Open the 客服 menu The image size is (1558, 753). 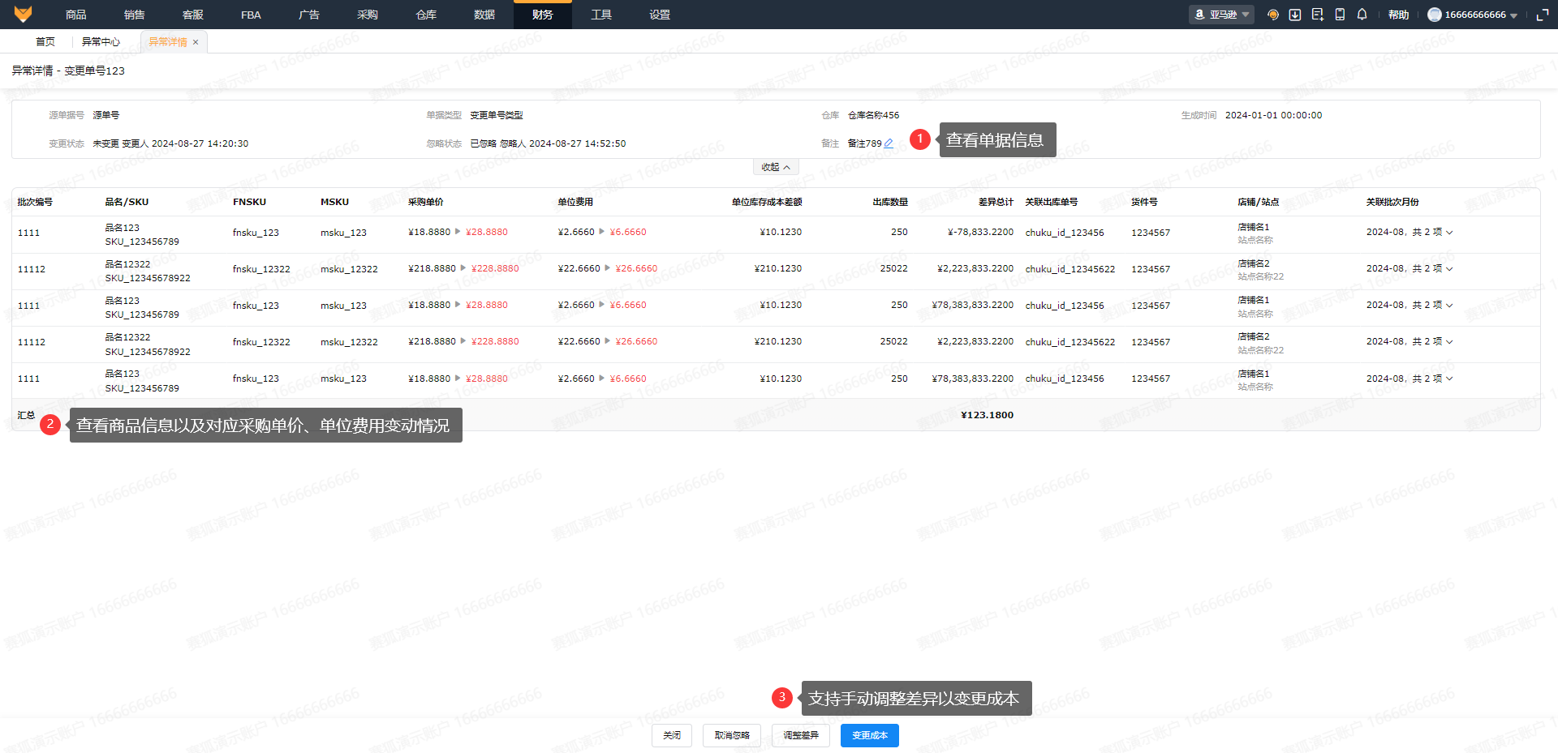coord(193,15)
